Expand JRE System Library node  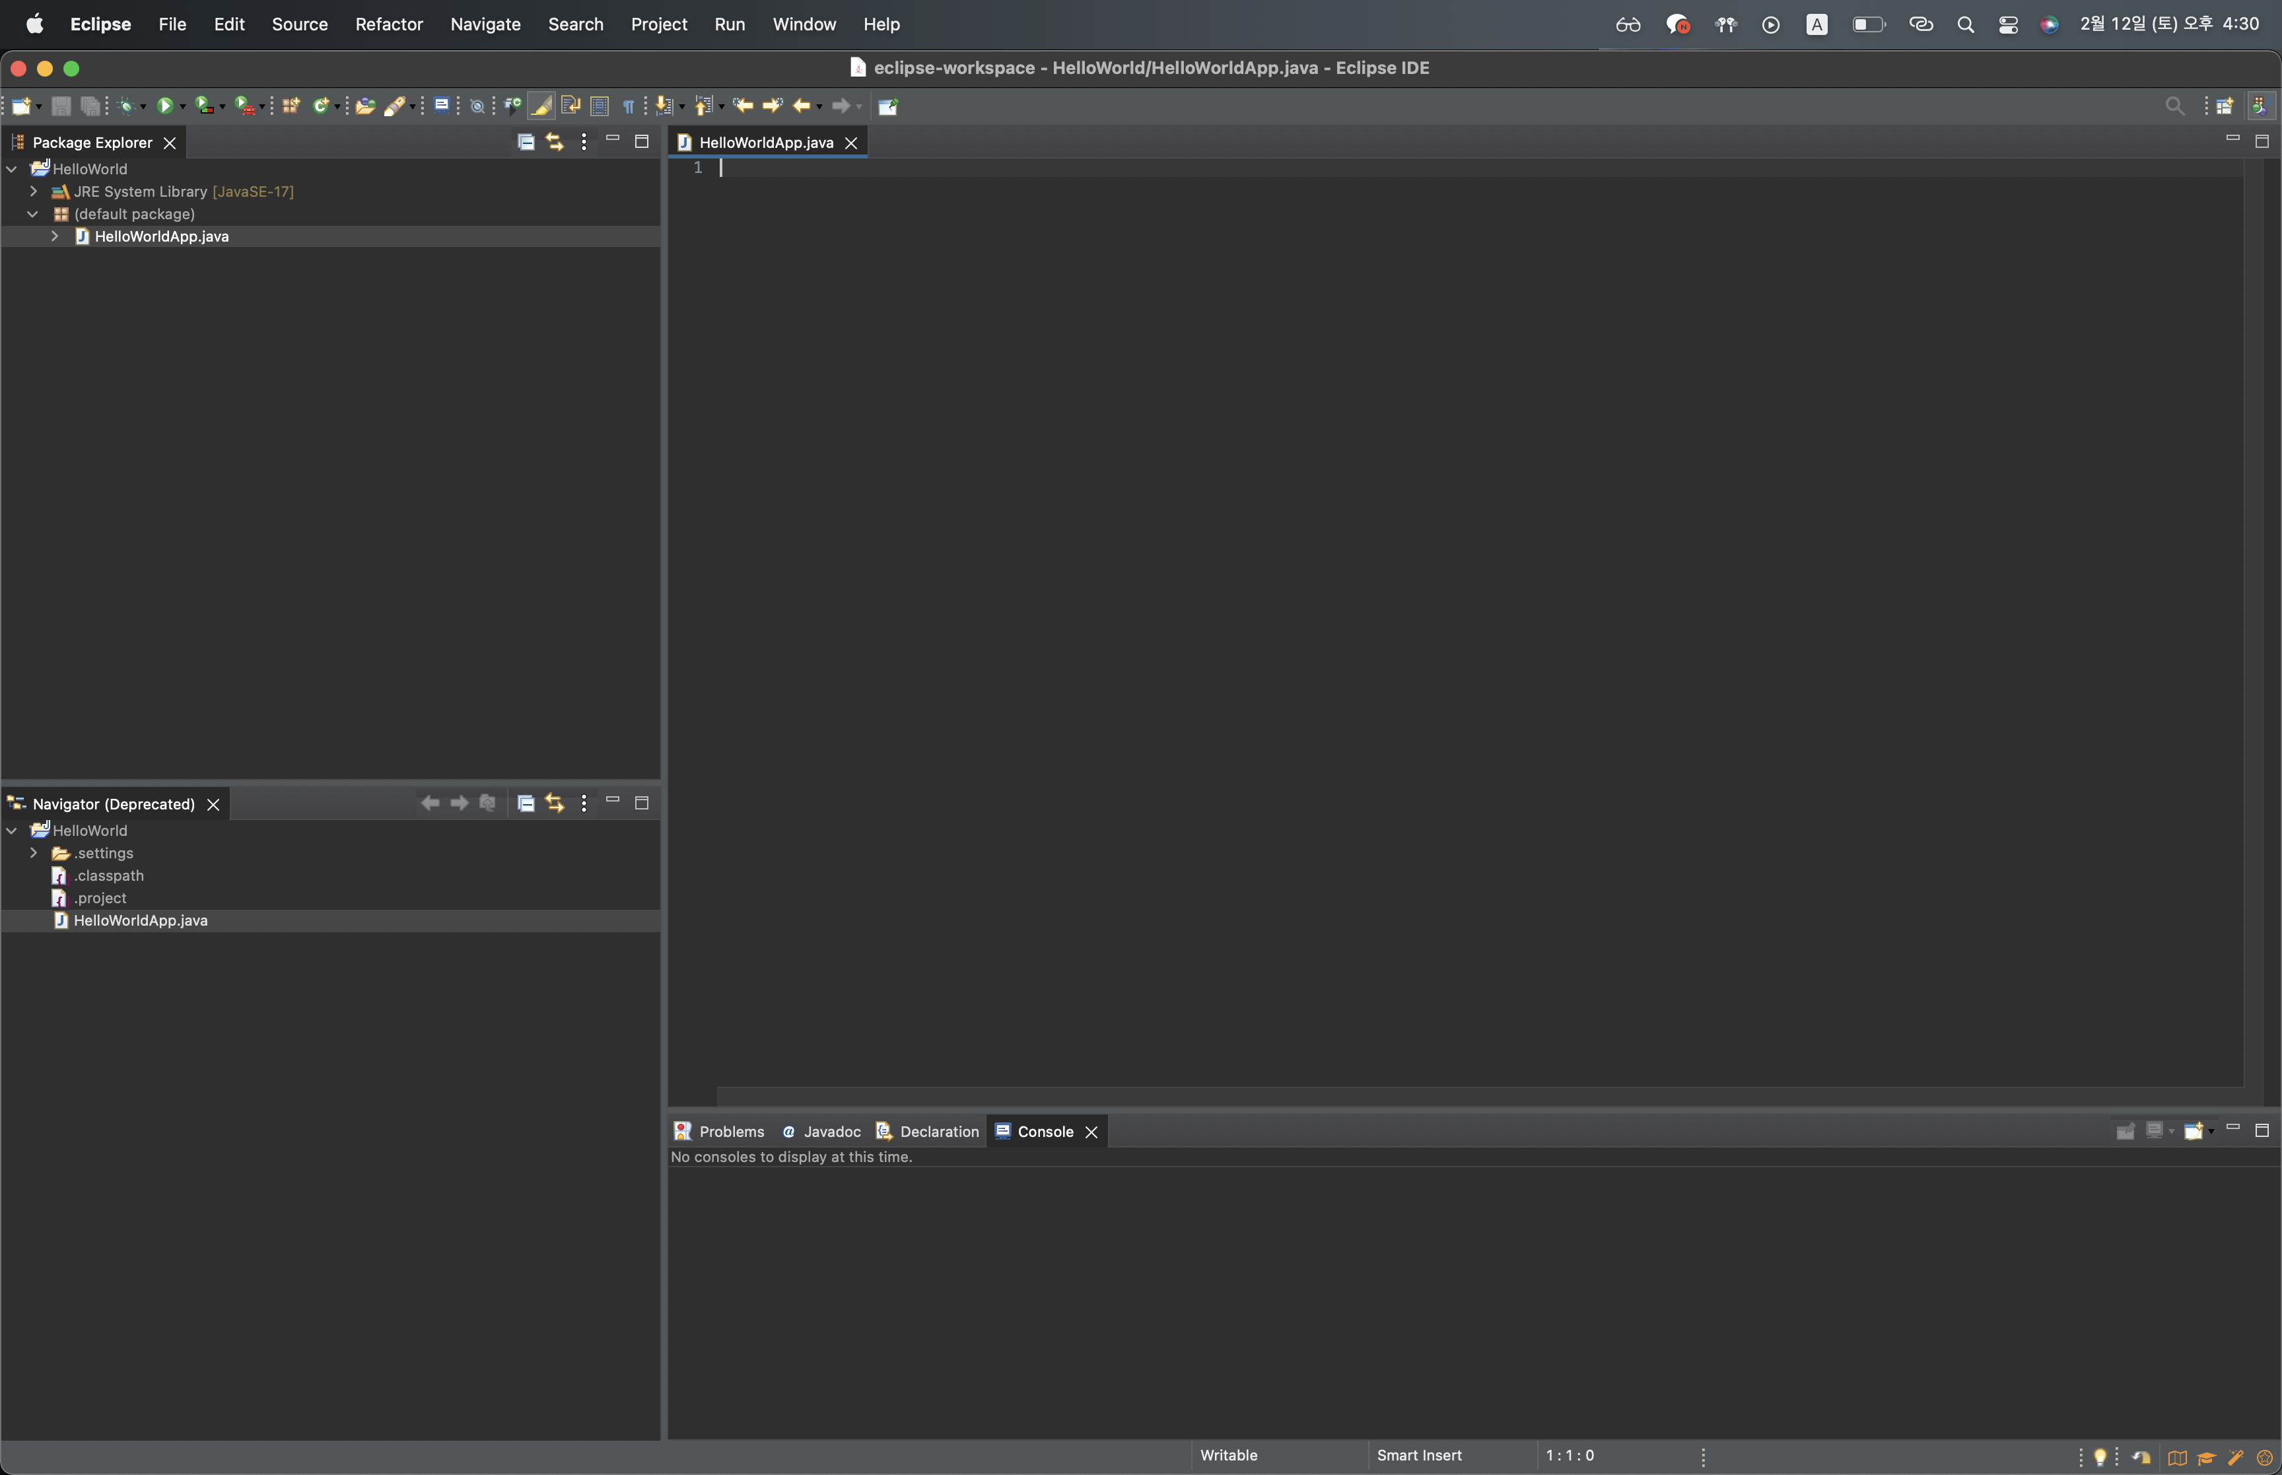coord(34,191)
